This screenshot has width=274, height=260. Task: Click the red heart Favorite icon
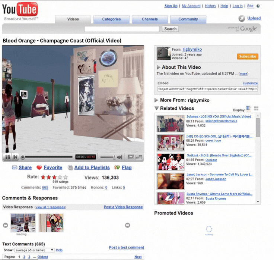pos(39,167)
